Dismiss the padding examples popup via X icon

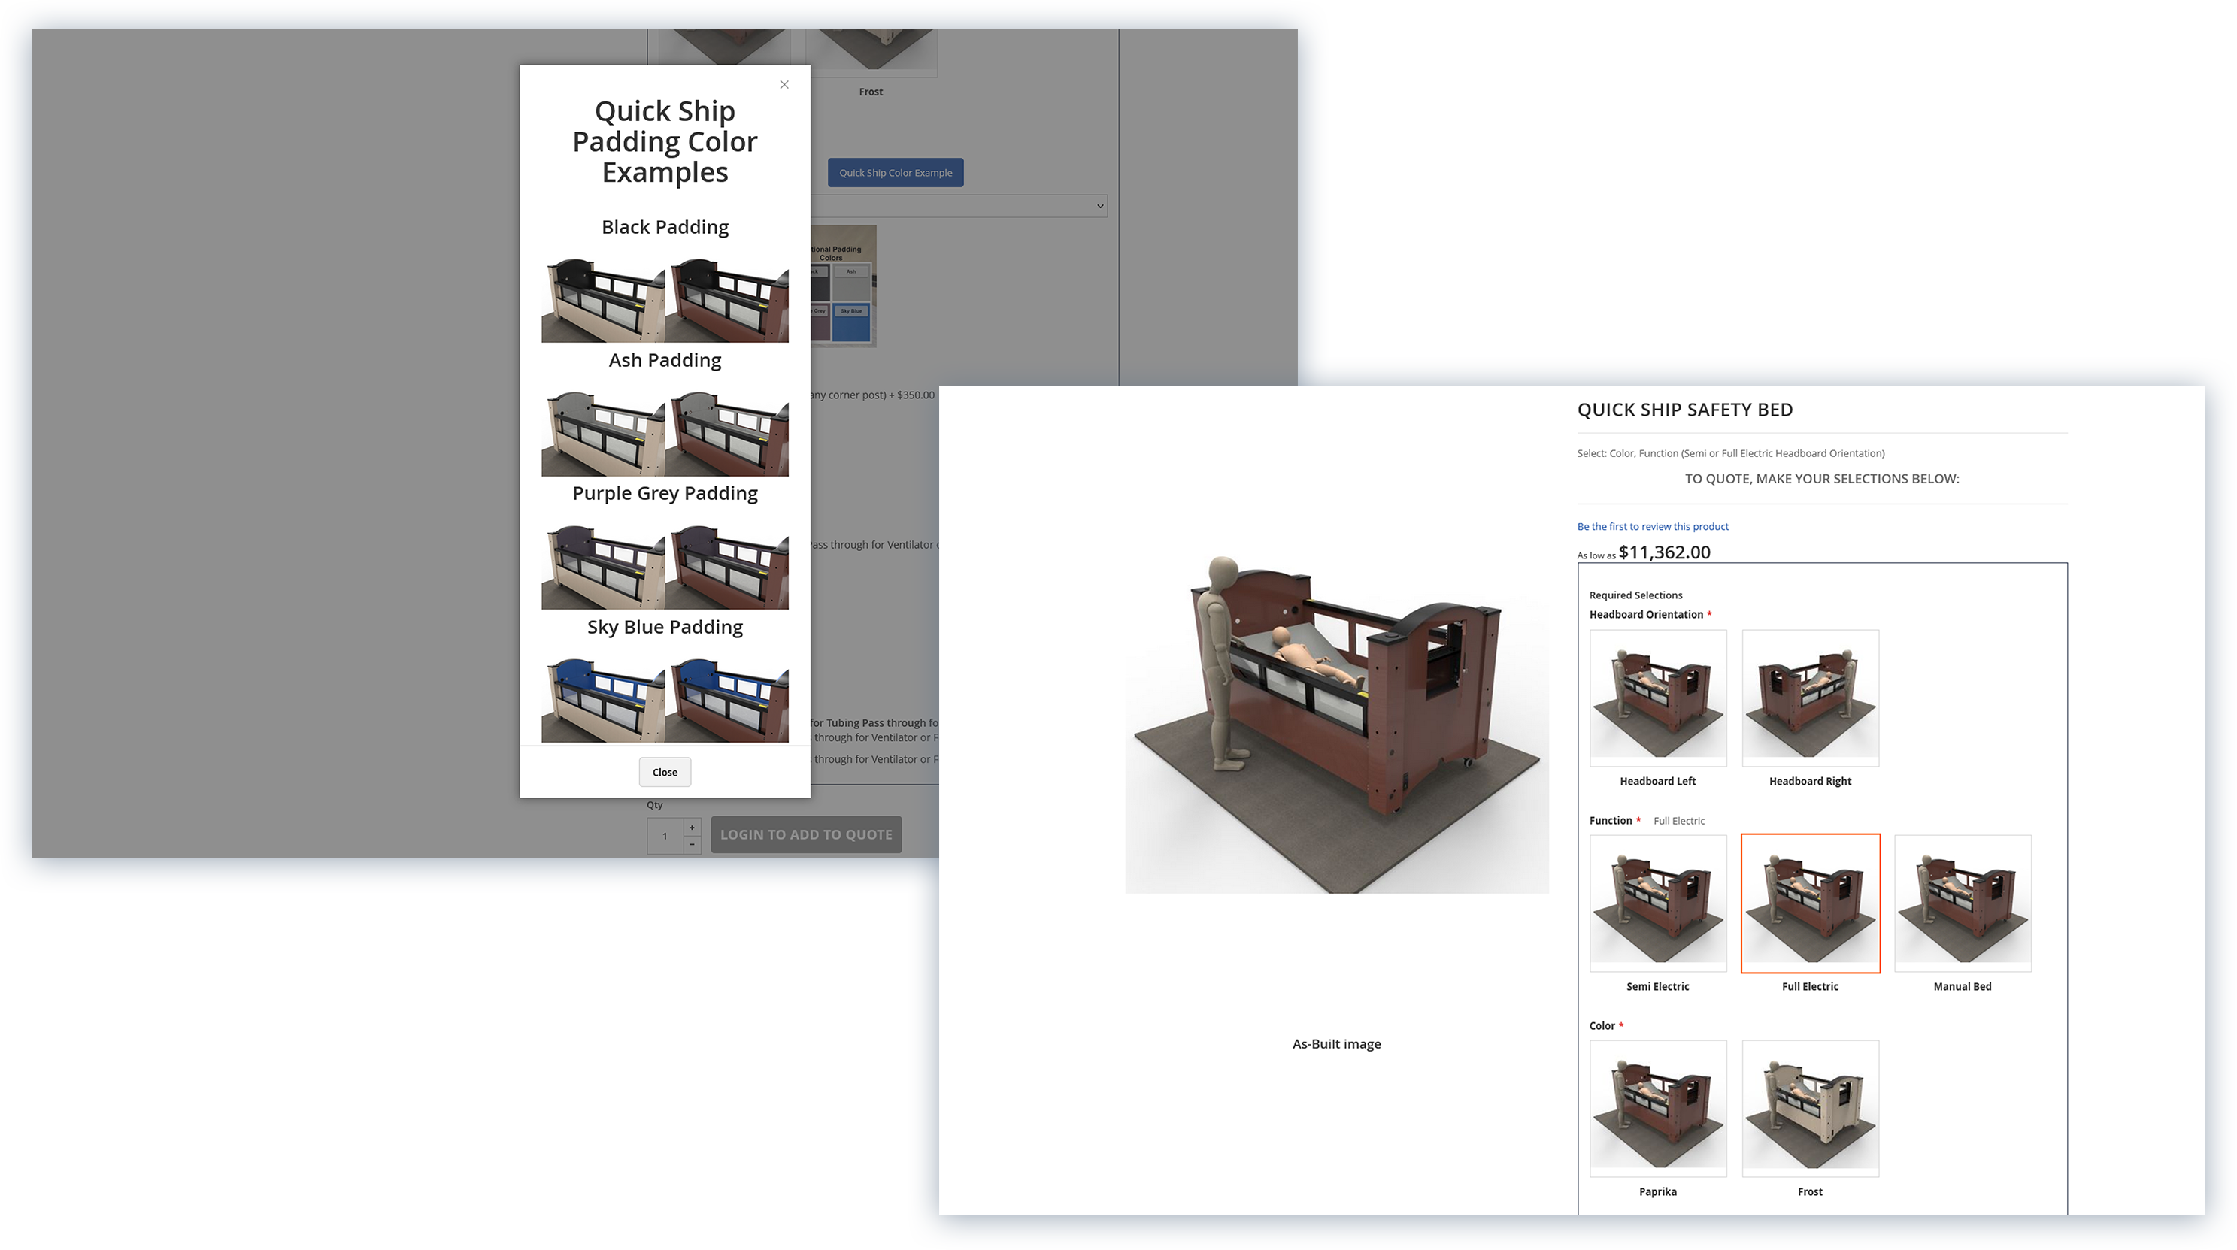(x=784, y=84)
